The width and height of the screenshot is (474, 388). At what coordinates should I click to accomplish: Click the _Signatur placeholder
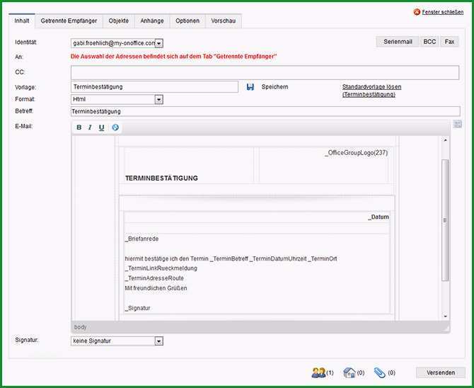pos(137,308)
